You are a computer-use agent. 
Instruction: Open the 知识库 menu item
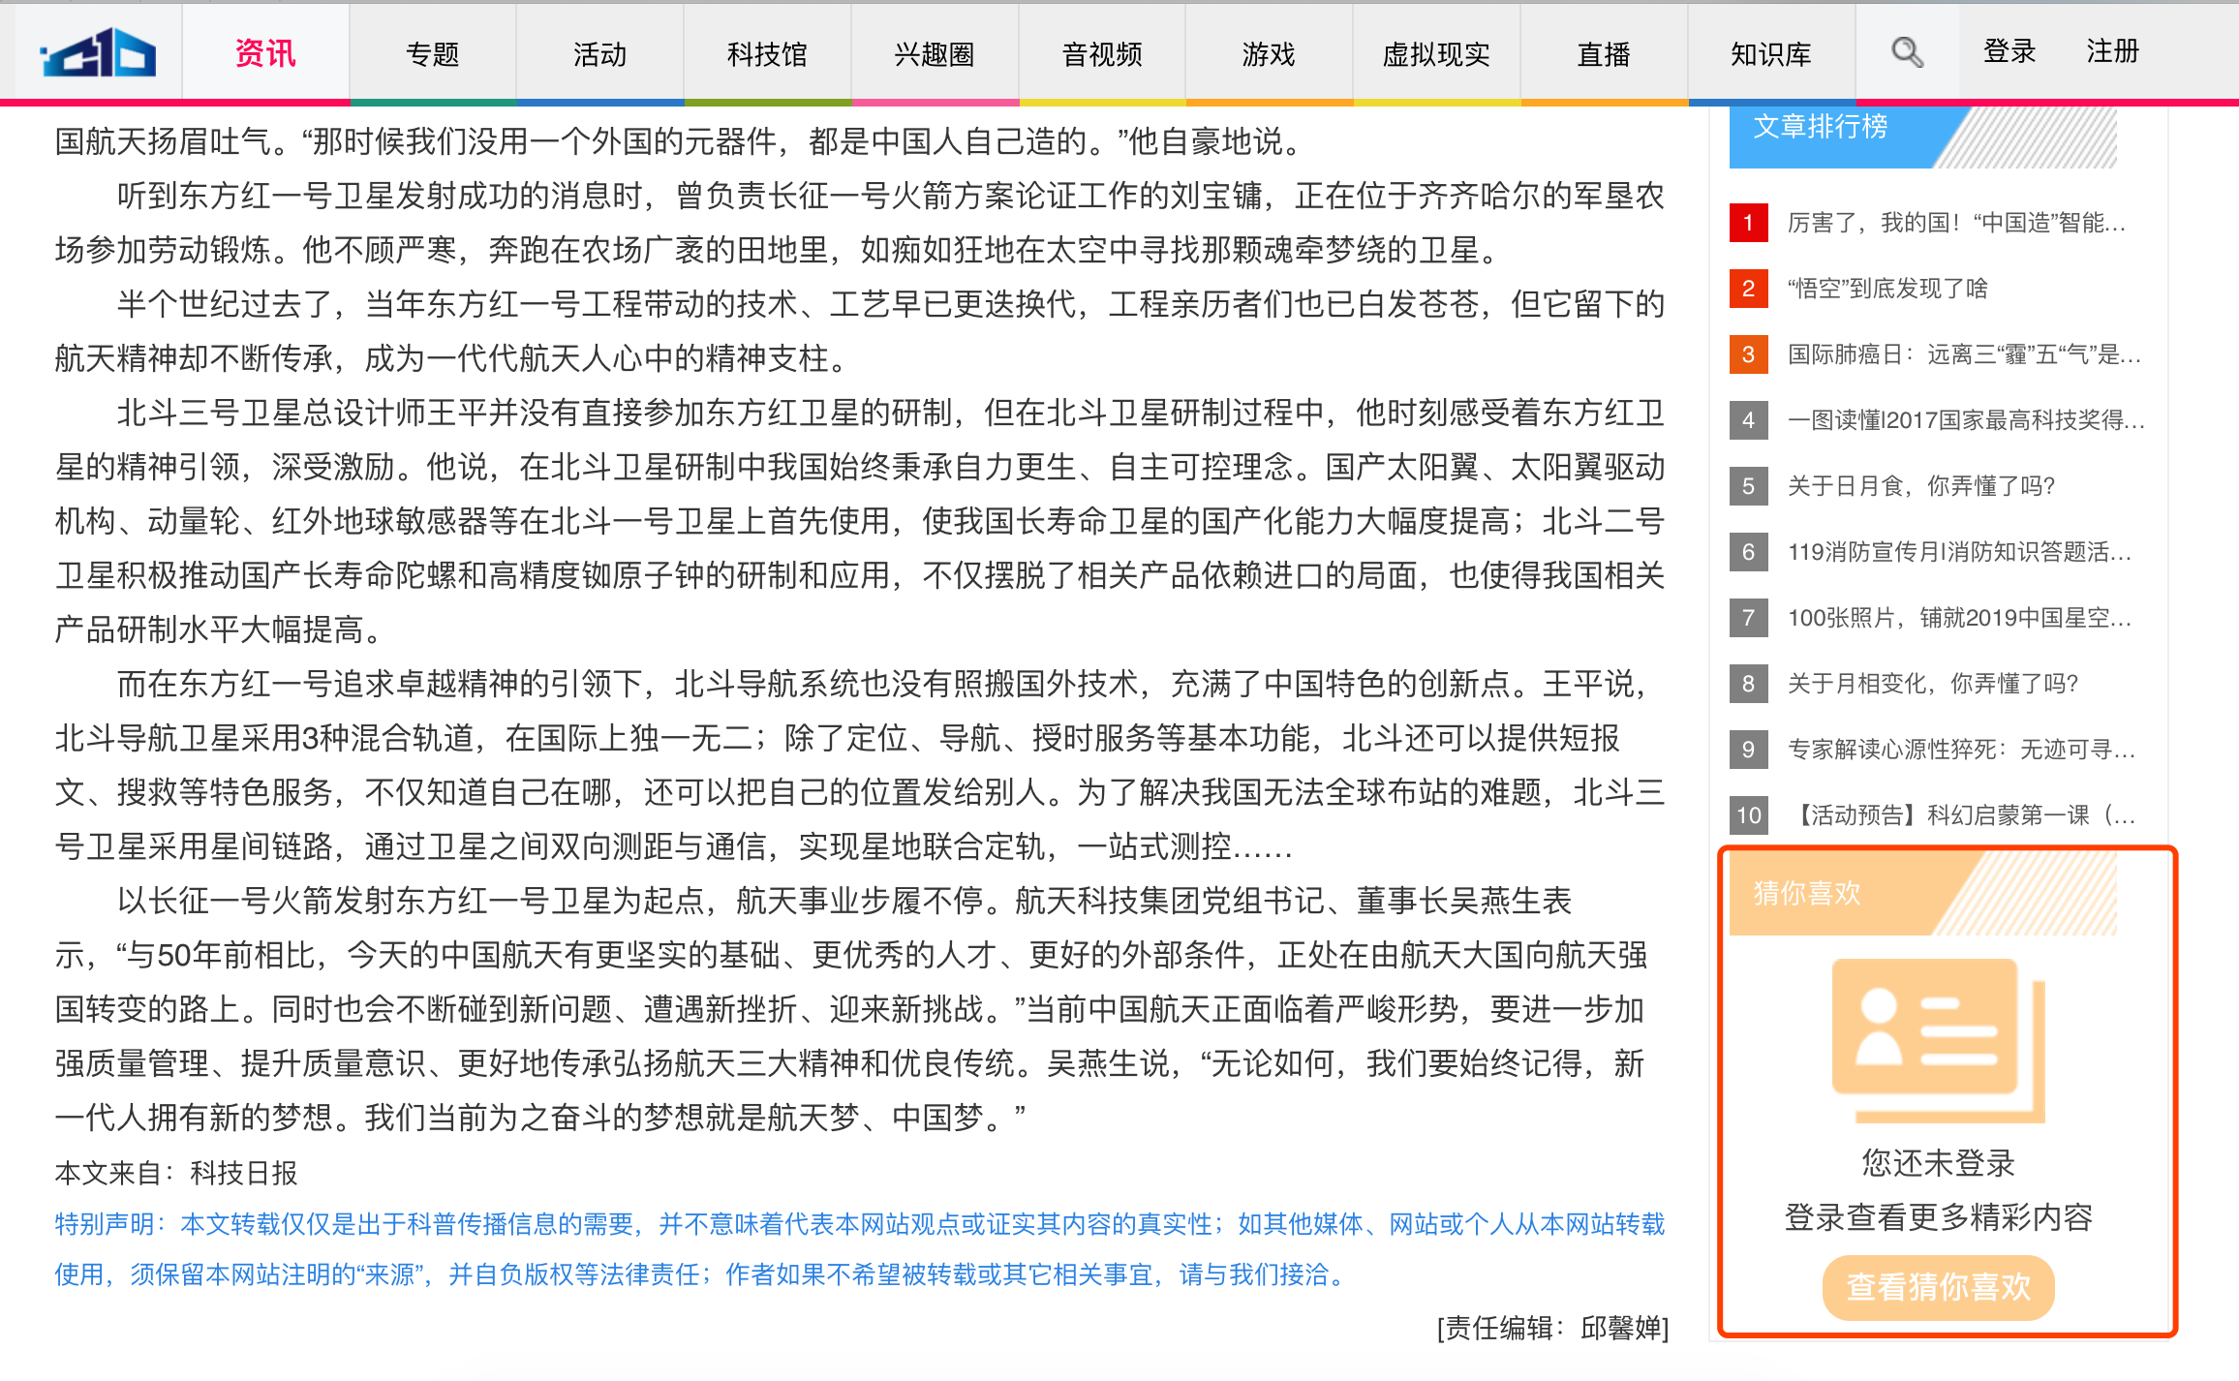point(1770,54)
